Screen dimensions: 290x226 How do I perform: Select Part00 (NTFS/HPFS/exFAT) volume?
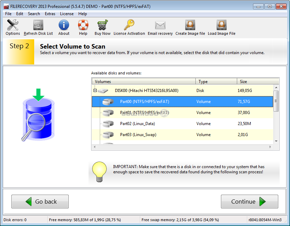[183, 102]
